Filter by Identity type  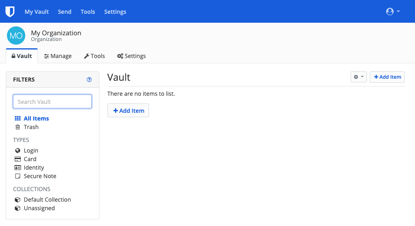point(34,168)
